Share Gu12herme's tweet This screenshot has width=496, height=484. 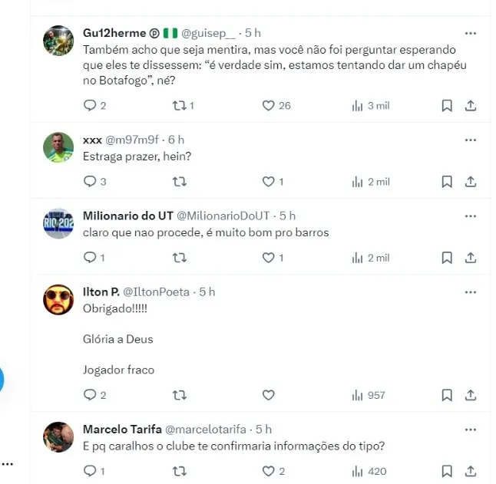coord(471,106)
